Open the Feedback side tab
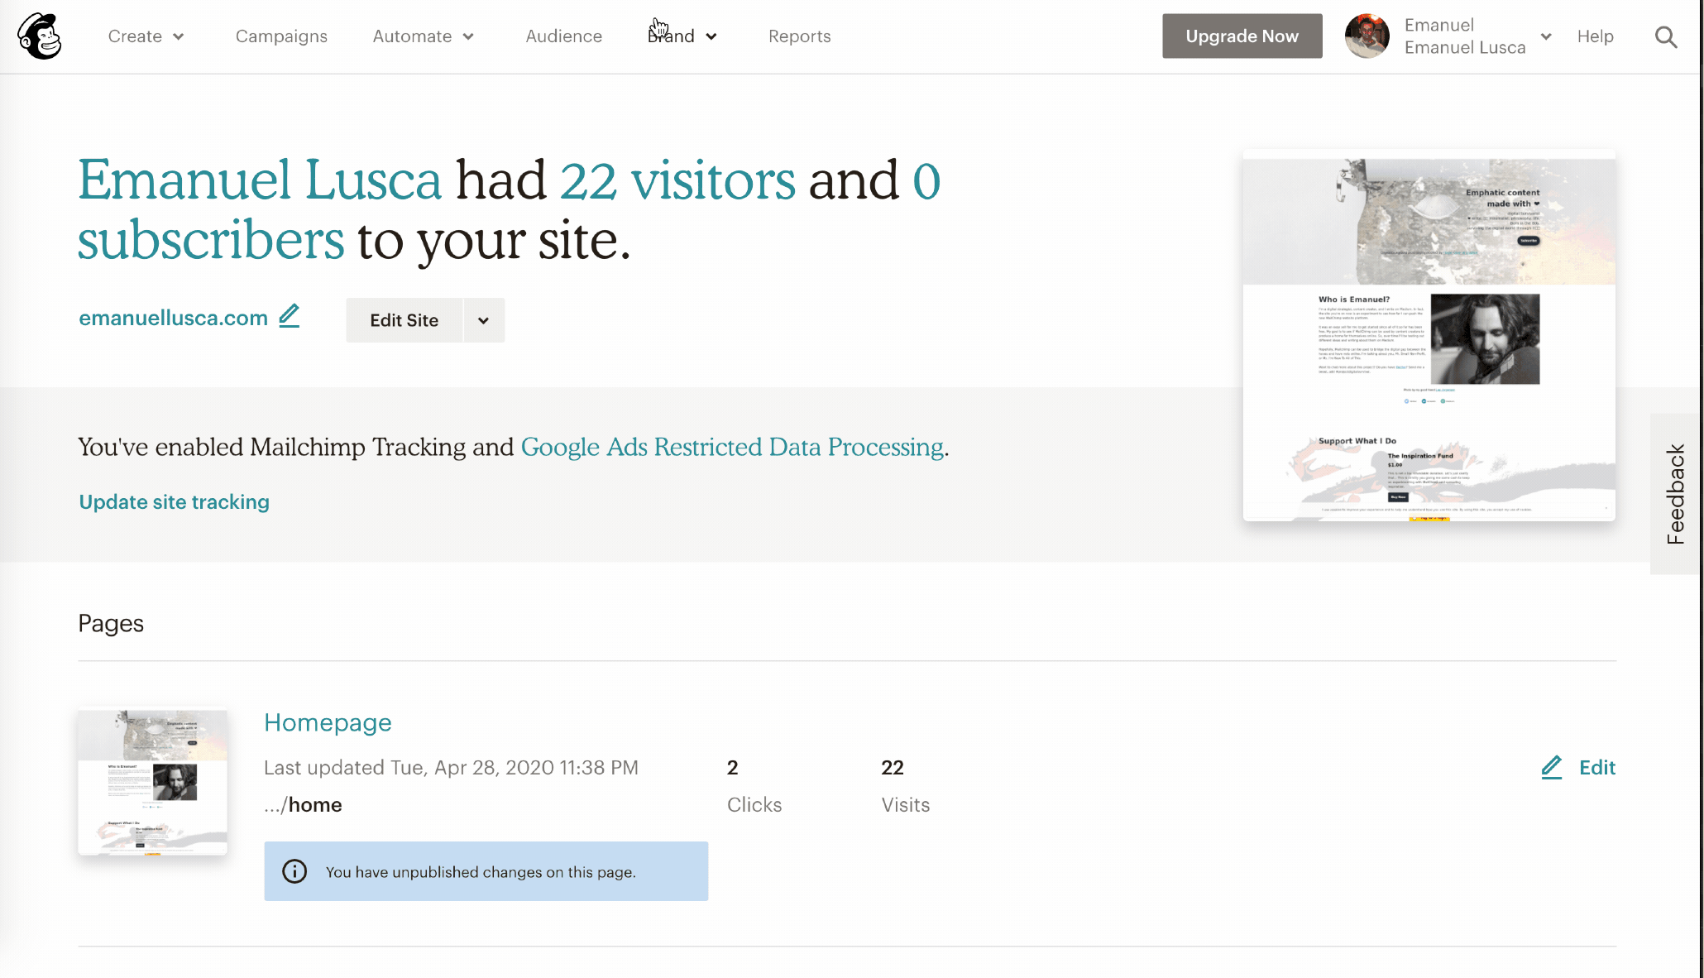 coord(1676,494)
